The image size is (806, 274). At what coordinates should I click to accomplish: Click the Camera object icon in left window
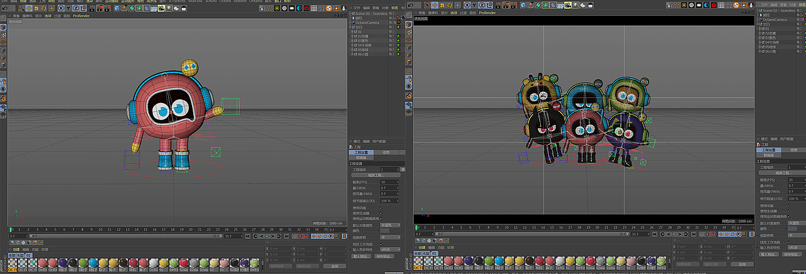(161, 8)
